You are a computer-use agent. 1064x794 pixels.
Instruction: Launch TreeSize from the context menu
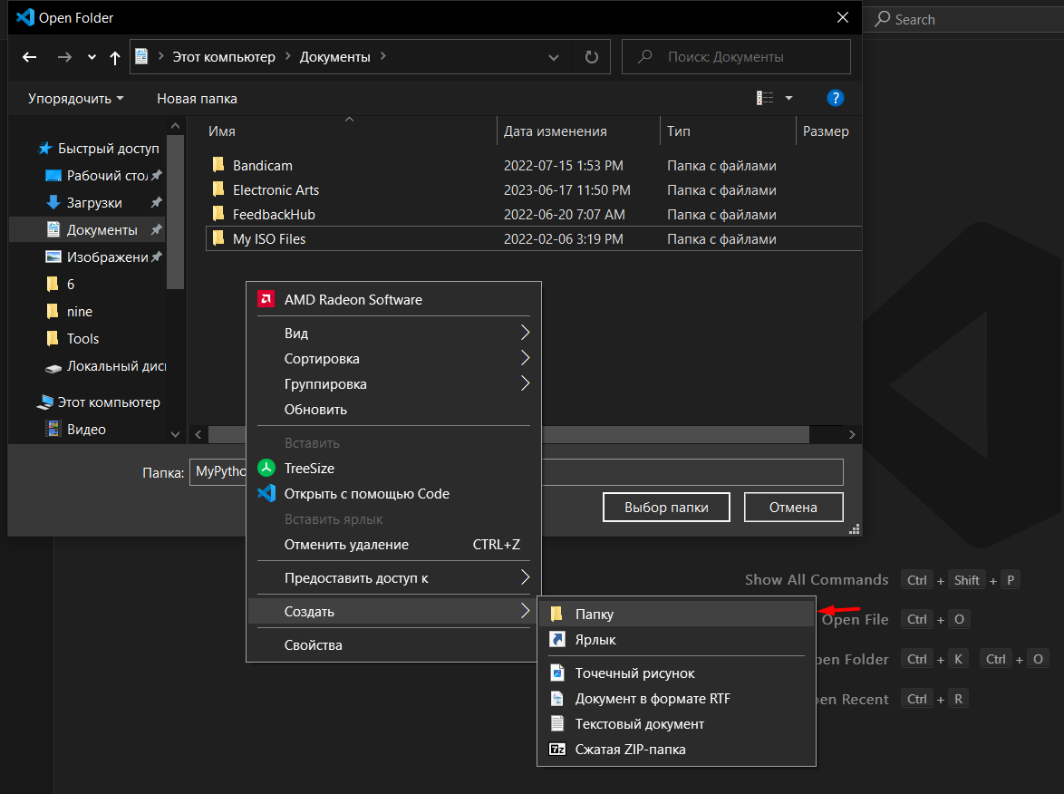tap(309, 469)
